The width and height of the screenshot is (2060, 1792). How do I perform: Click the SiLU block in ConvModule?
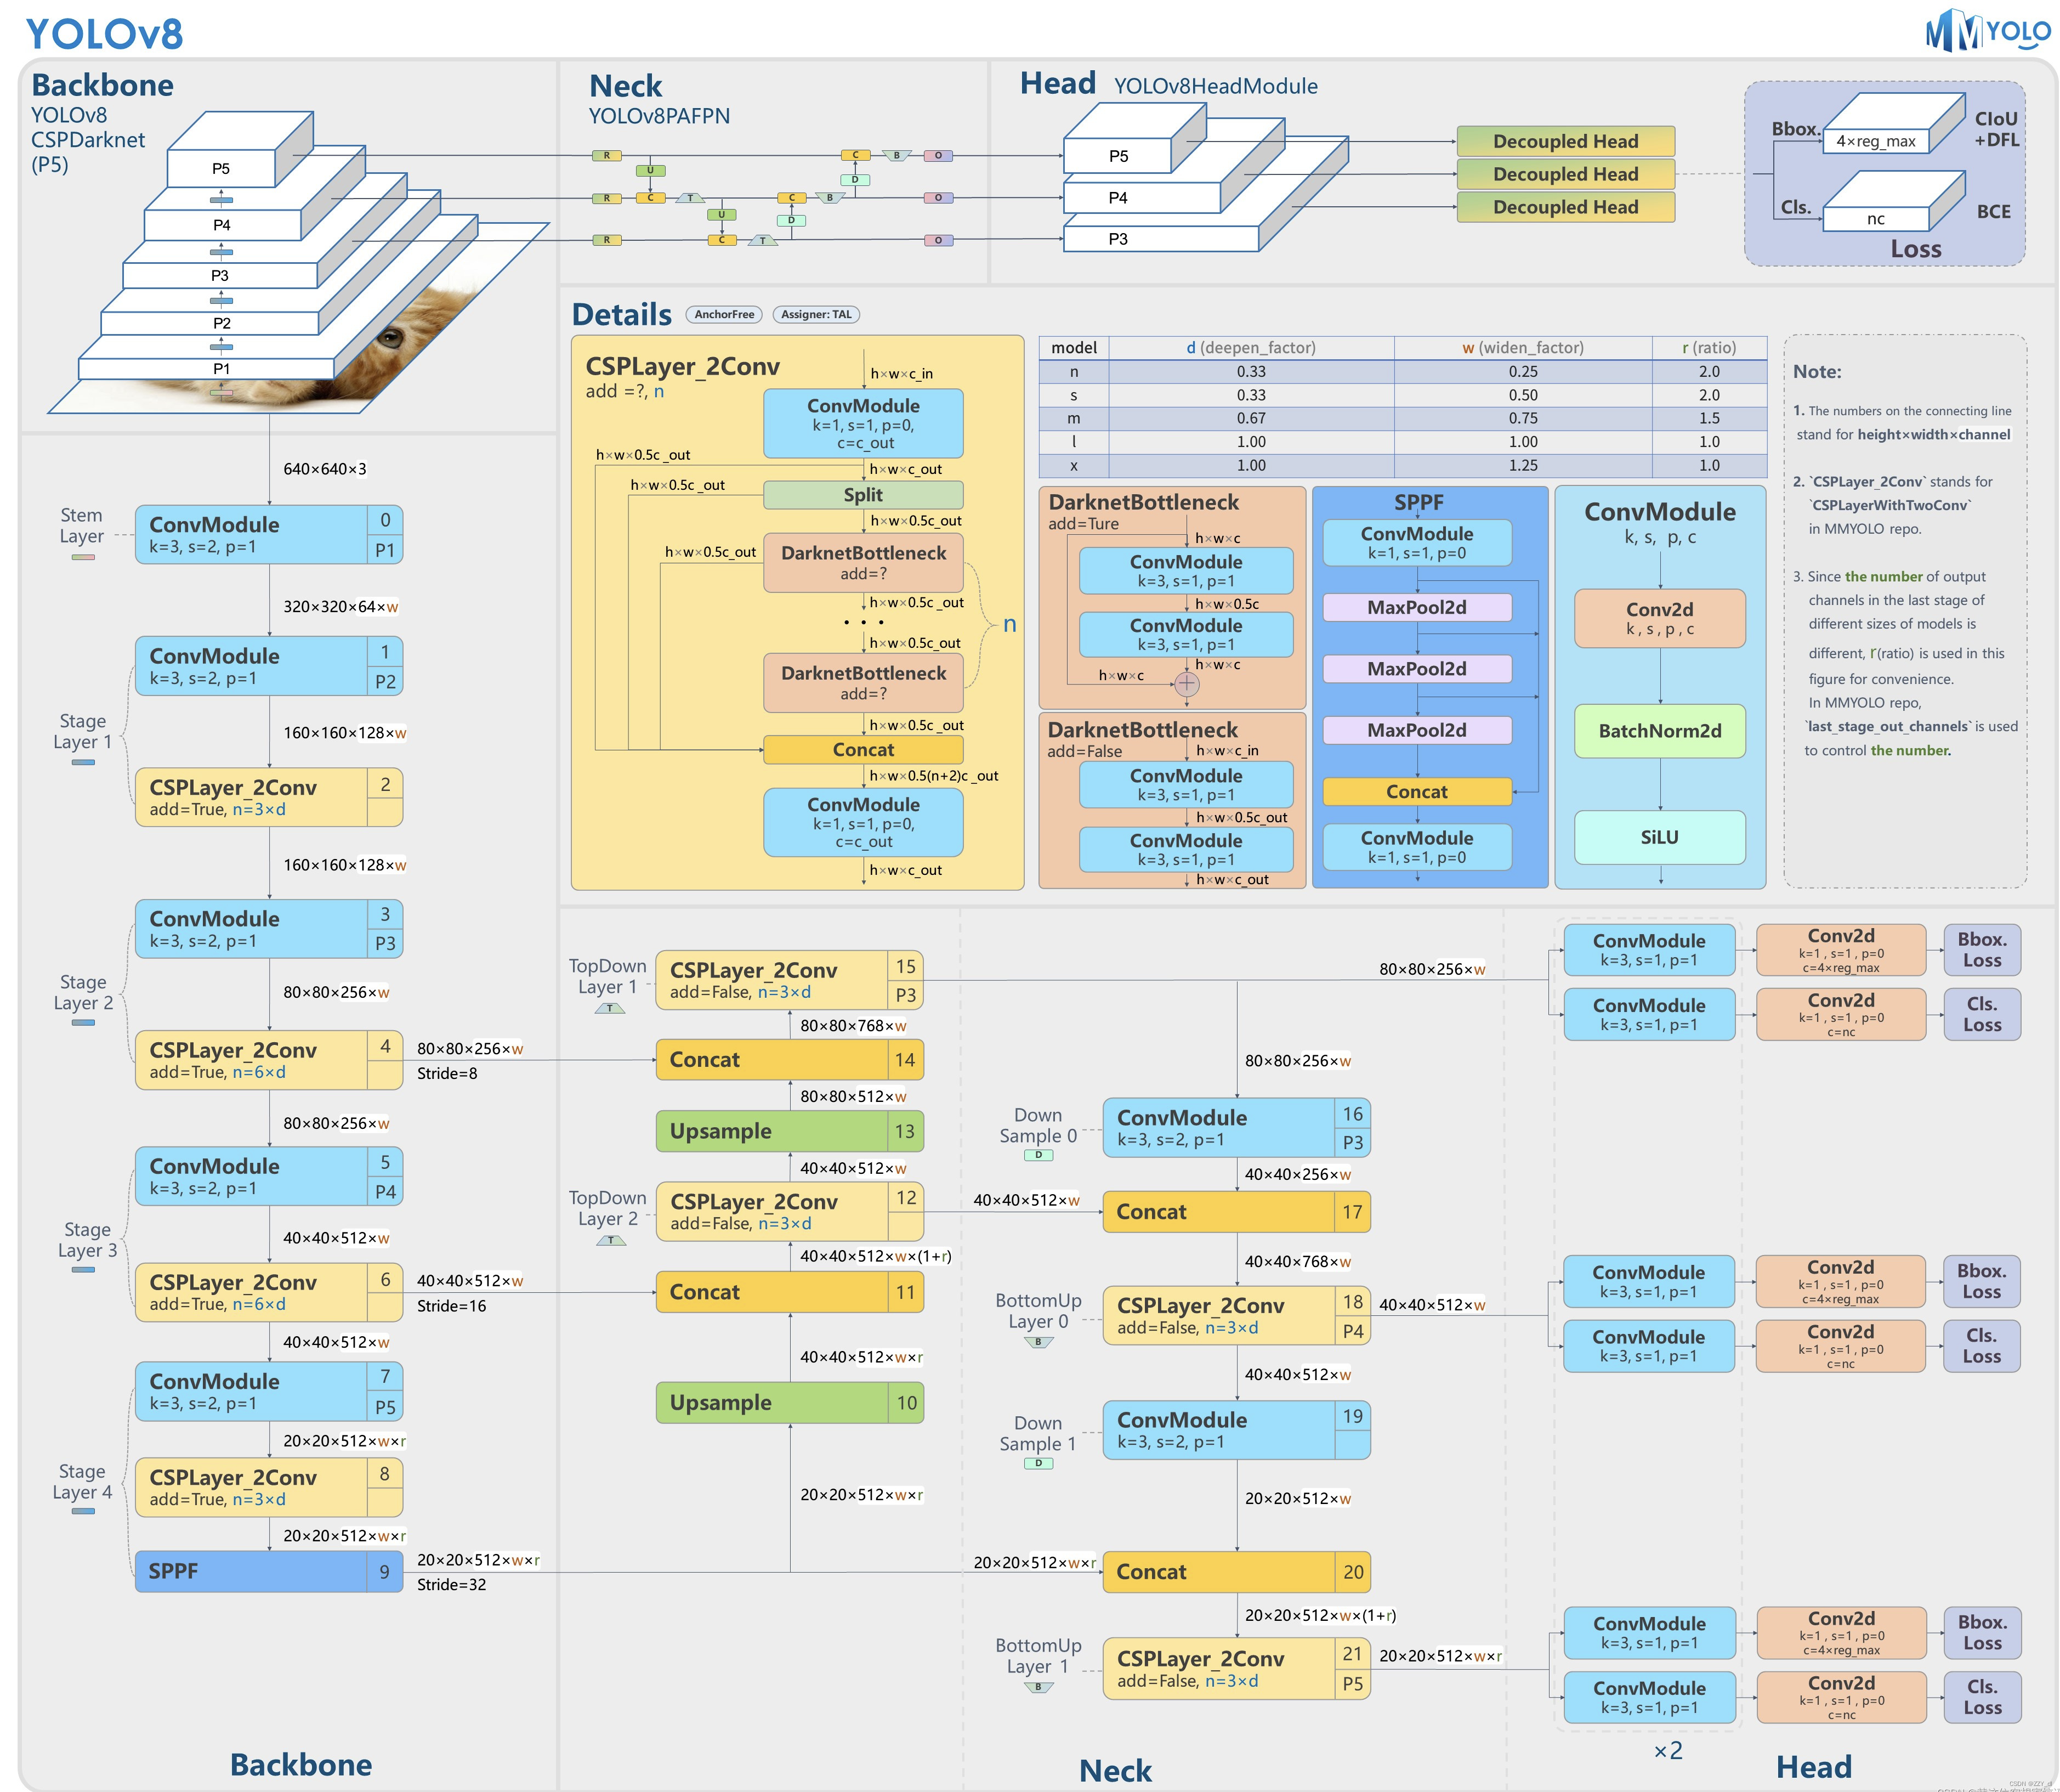click(1659, 837)
